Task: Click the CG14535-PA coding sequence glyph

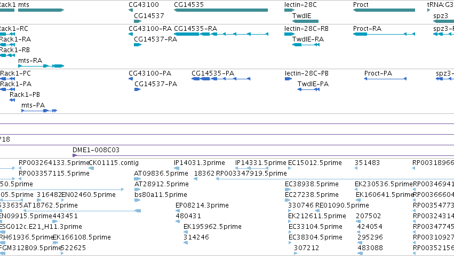Action: click(x=221, y=79)
